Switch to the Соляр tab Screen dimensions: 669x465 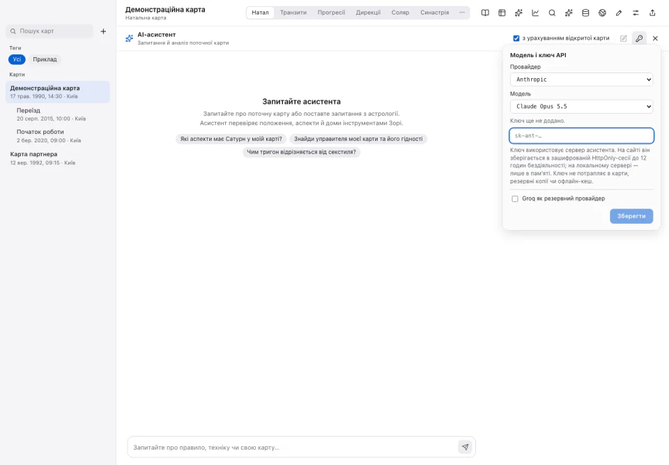pos(400,13)
